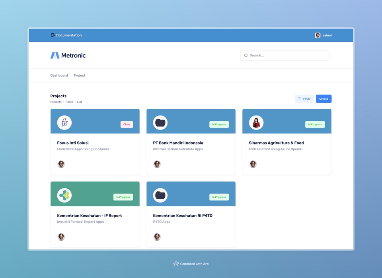Click member avatar on Focus Inti Solusi card
The height and width of the screenshot is (278, 382).
point(61,164)
